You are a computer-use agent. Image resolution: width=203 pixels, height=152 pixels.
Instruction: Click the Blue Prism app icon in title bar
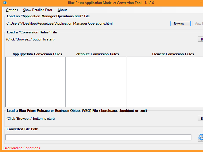pos(5,3)
